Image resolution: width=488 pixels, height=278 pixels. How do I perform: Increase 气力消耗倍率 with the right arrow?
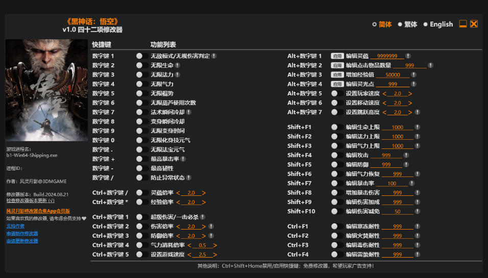coord(215,245)
